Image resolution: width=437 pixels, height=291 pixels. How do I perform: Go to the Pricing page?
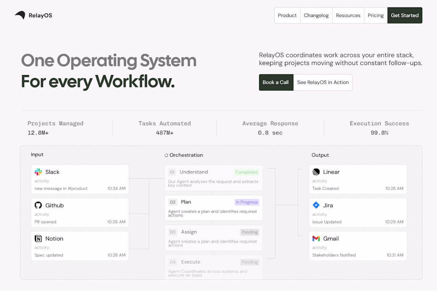[x=376, y=15]
